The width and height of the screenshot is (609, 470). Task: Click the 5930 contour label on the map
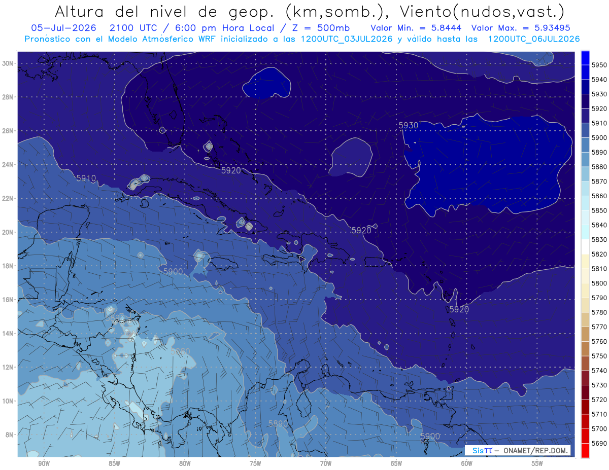[408, 125]
